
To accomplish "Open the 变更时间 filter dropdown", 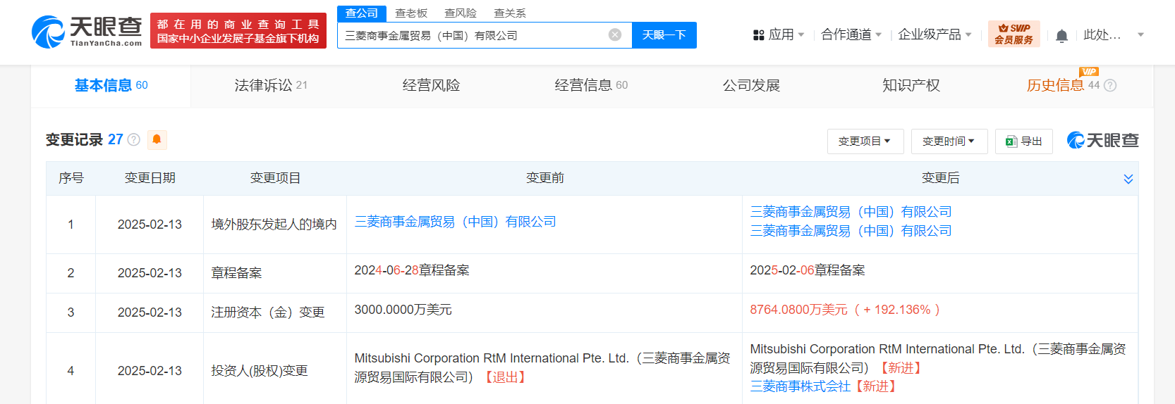I will [949, 141].
